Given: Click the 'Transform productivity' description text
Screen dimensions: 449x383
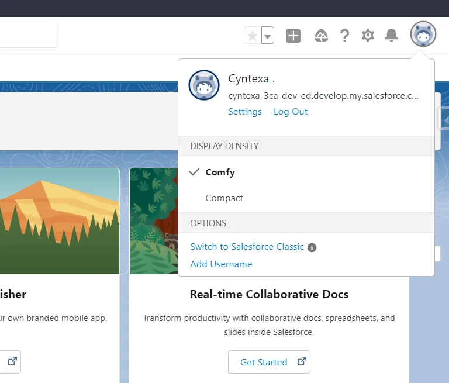Looking at the screenshot, I should point(269,325).
